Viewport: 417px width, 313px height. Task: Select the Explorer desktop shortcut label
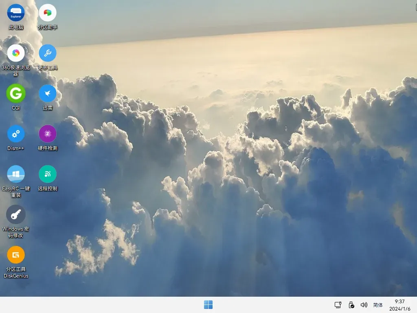point(16,28)
